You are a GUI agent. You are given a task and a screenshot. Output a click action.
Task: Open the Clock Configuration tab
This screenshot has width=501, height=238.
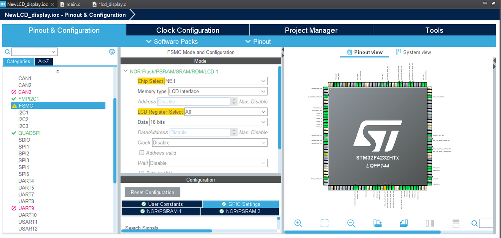pyautogui.click(x=188, y=30)
